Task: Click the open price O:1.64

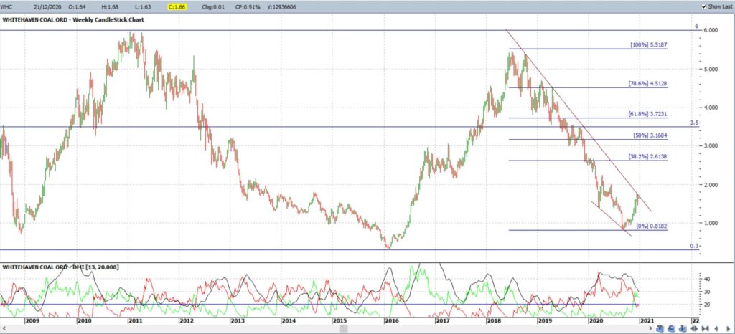Action: point(76,7)
